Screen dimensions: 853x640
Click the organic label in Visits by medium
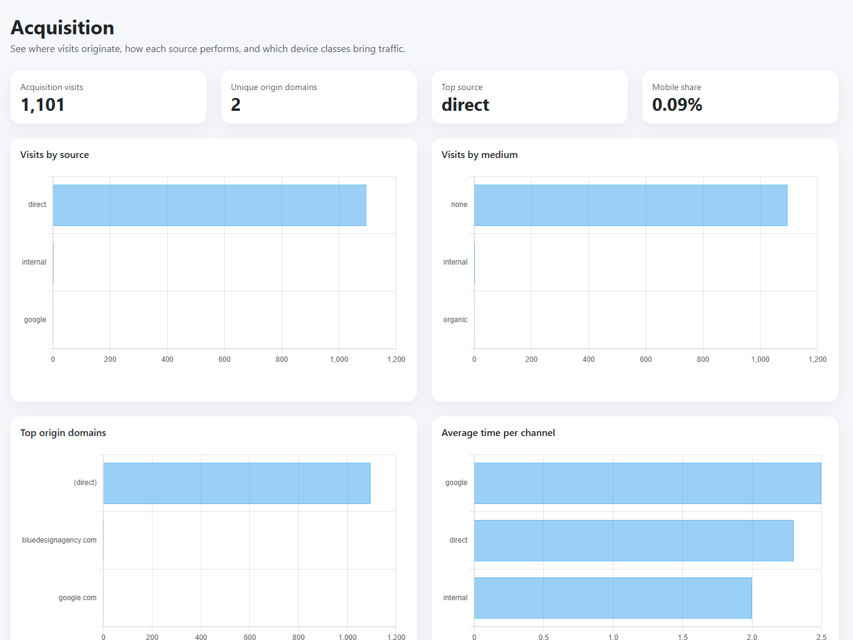pos(455,319)
